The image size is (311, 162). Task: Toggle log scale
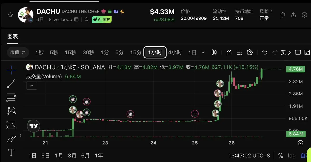click(292, 156)
